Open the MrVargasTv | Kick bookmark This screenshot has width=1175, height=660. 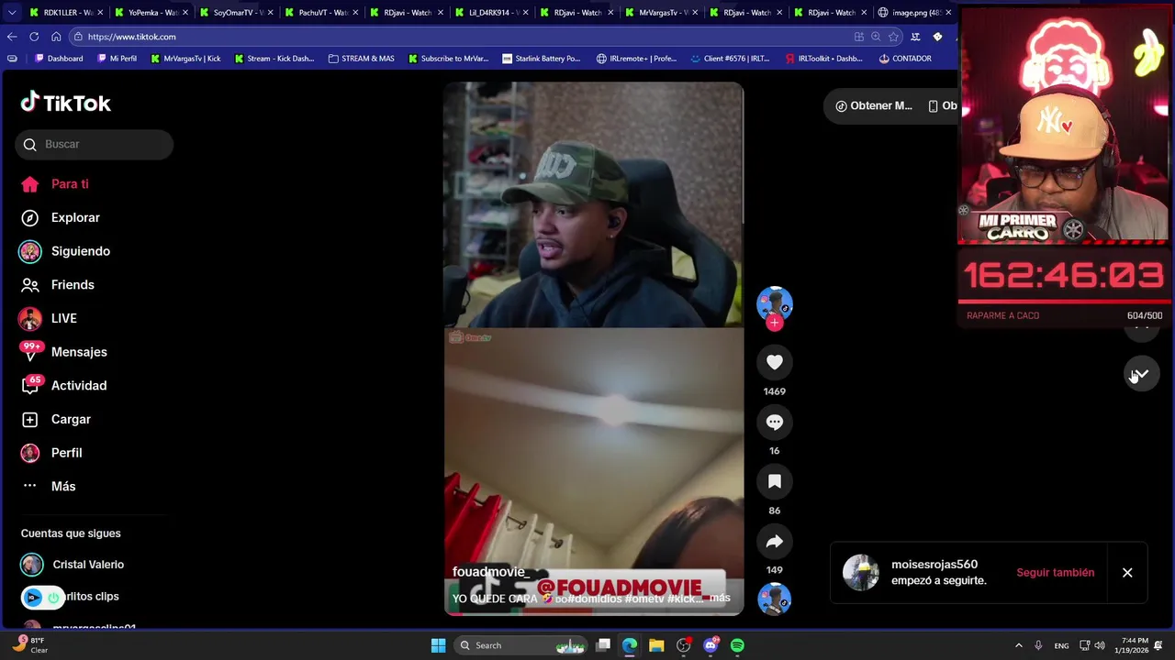185,59
